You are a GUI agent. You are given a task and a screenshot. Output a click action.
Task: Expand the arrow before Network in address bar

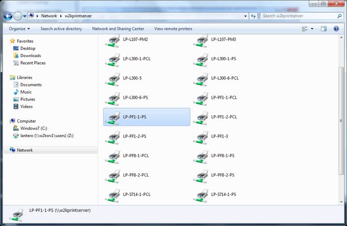click(37, 16)
